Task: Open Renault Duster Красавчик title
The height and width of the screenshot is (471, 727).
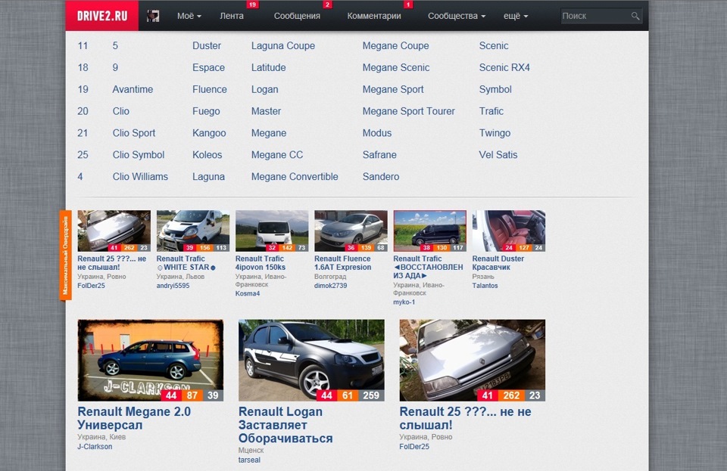Action: tap(498, 263)
